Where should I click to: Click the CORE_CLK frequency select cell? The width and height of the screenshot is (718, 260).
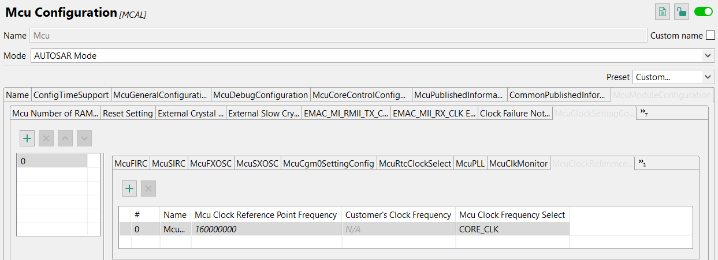click(512, 229)
